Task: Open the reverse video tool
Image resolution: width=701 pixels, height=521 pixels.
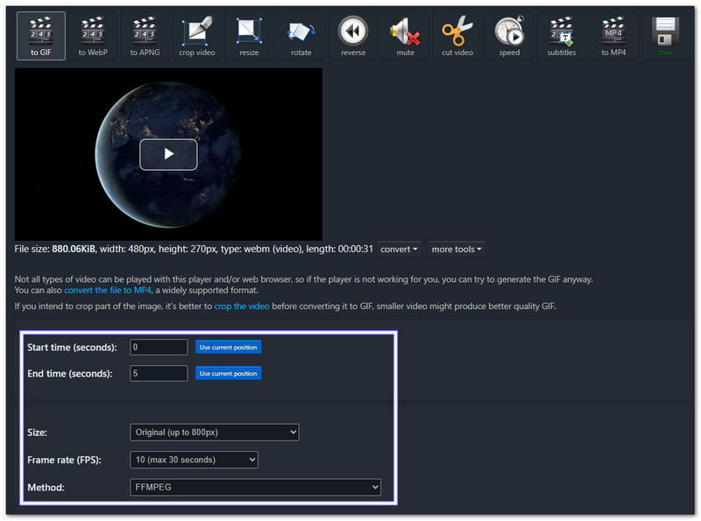Action: coord(353,35)
